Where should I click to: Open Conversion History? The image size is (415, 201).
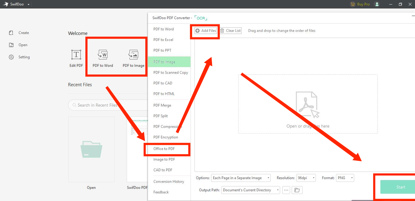tap(169, 182)
